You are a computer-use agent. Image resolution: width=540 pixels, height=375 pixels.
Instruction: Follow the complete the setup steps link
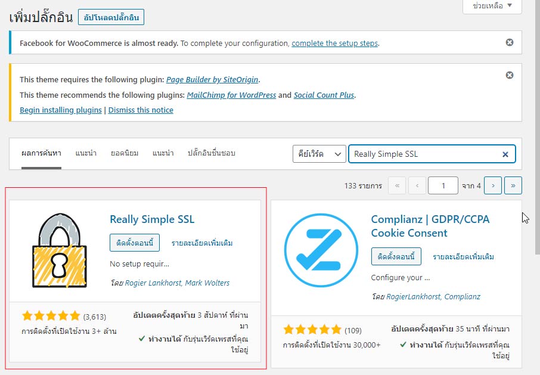[335, 44]
